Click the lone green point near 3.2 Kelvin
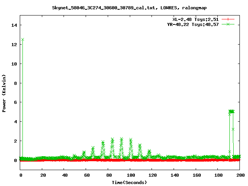 click(x=233, y=129)
